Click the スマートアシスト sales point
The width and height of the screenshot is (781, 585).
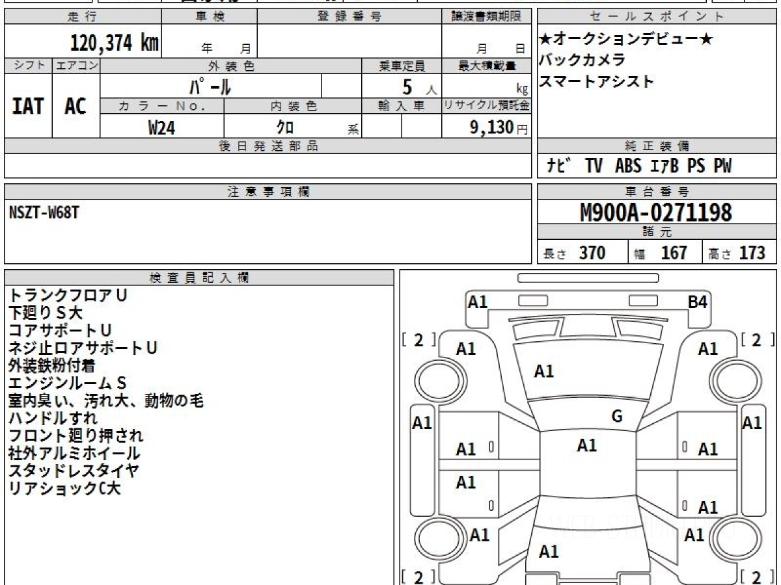click(x=597, y=81)
